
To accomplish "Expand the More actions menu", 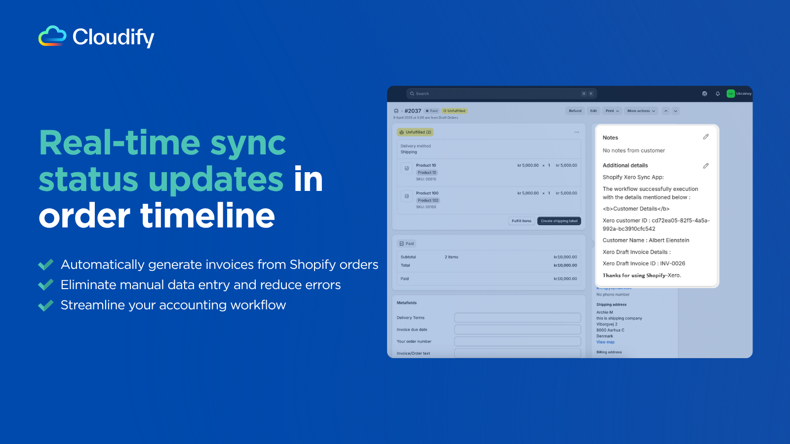I will click(x=640, y=111).
